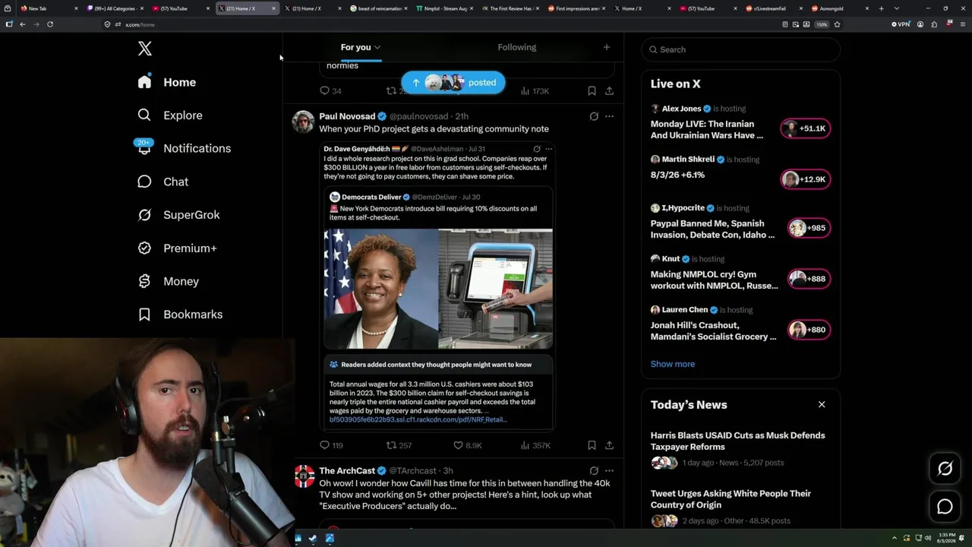Open SuperGrok from the sidebar
Screen dimensions: 972x547
[x=178, y=215]
